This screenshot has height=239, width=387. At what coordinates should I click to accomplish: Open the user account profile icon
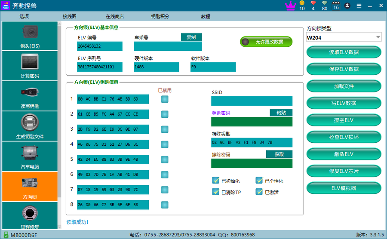coord(347,6)
